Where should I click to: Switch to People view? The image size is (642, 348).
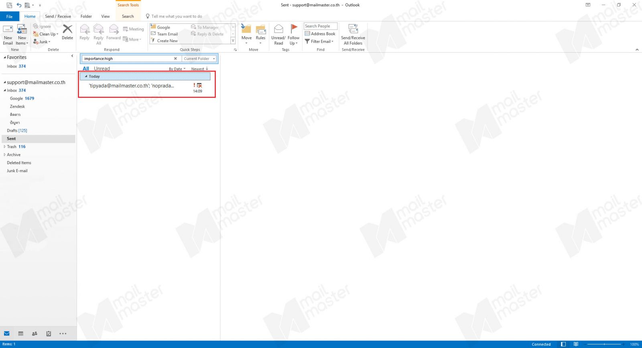35,334
